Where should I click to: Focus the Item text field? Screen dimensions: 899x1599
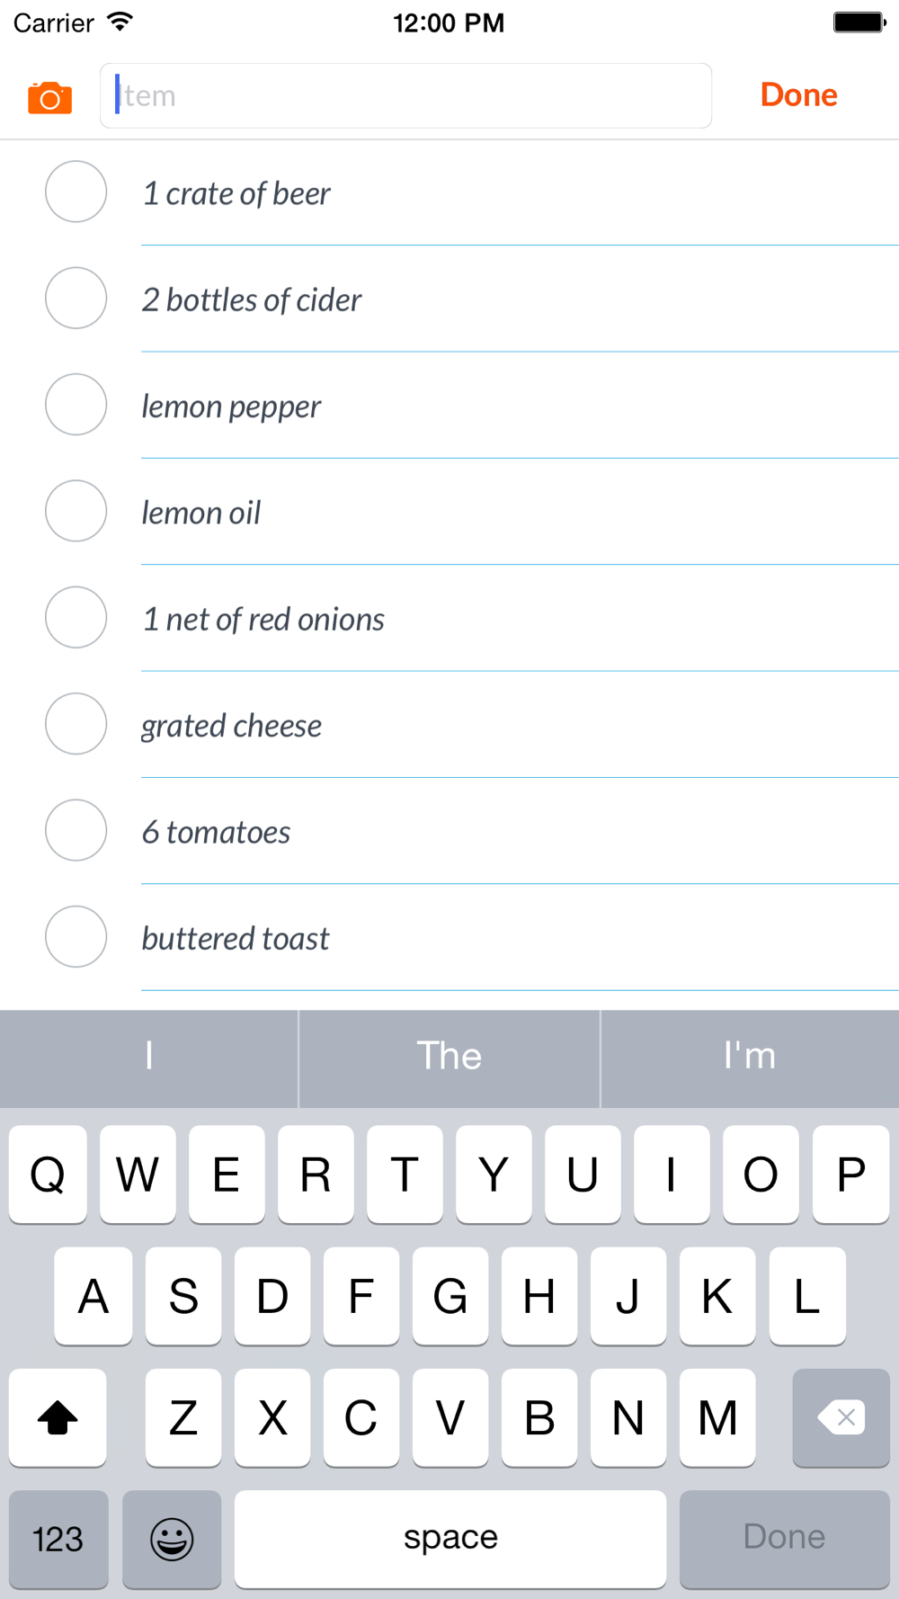(x=405, y=95)
